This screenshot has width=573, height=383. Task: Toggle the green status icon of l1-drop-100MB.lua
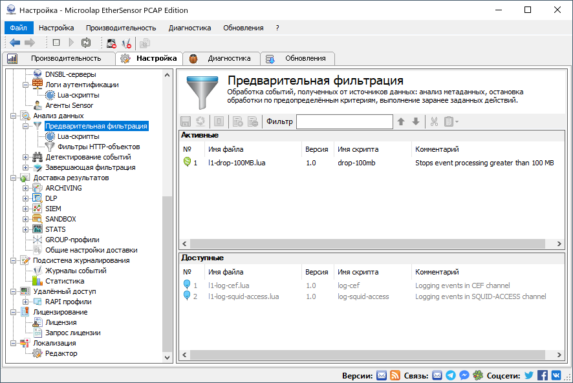coord(189,163)
